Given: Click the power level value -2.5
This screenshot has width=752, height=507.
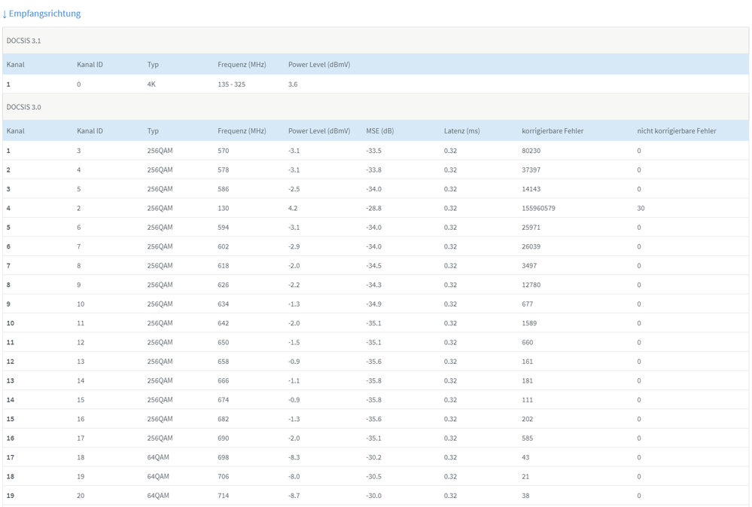Looking at the screenshot, I should coord(294,189).
